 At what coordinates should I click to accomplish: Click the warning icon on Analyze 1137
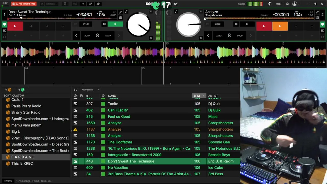[x=75, y=129]
